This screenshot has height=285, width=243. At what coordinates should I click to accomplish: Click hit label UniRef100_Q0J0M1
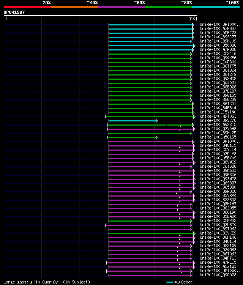218,83
